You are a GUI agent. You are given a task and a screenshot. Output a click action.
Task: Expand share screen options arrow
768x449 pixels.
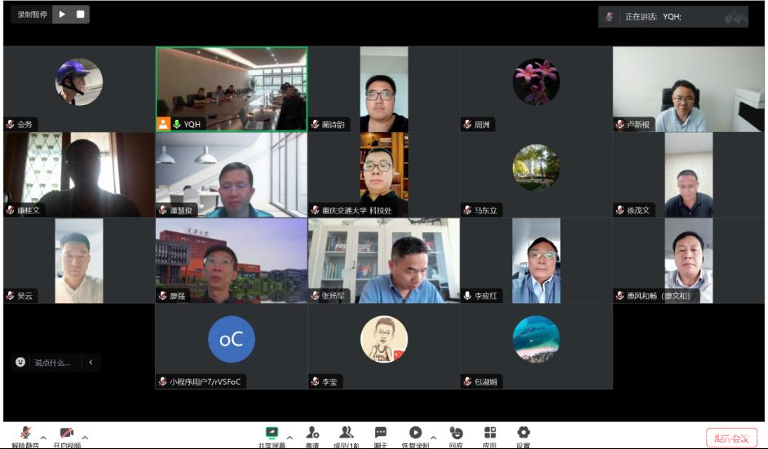tap(289, 437)
